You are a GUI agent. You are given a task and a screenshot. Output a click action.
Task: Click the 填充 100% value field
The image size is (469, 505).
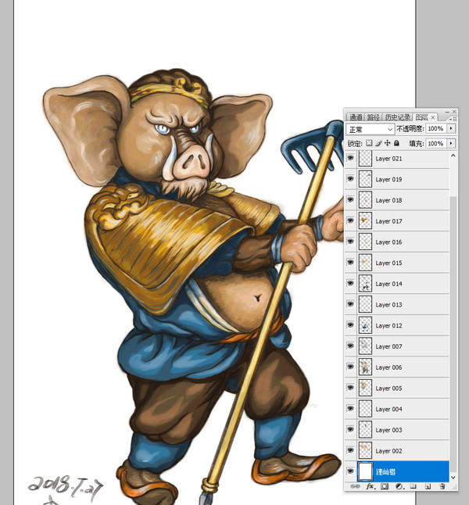pos(436,143)
